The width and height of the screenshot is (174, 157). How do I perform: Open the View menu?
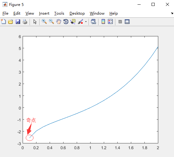(x=30, y=13)
